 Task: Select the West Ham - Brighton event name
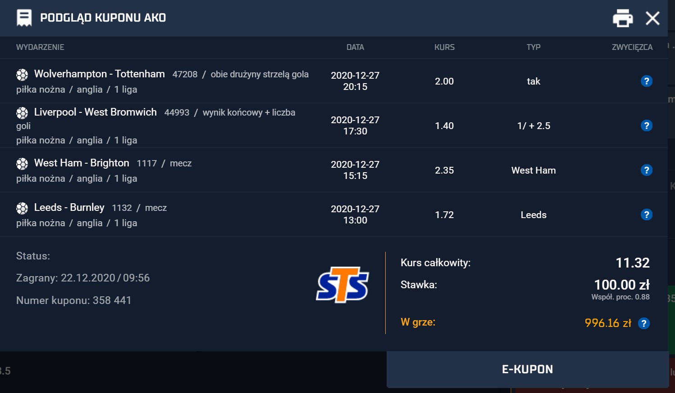(x=82, y=163)
